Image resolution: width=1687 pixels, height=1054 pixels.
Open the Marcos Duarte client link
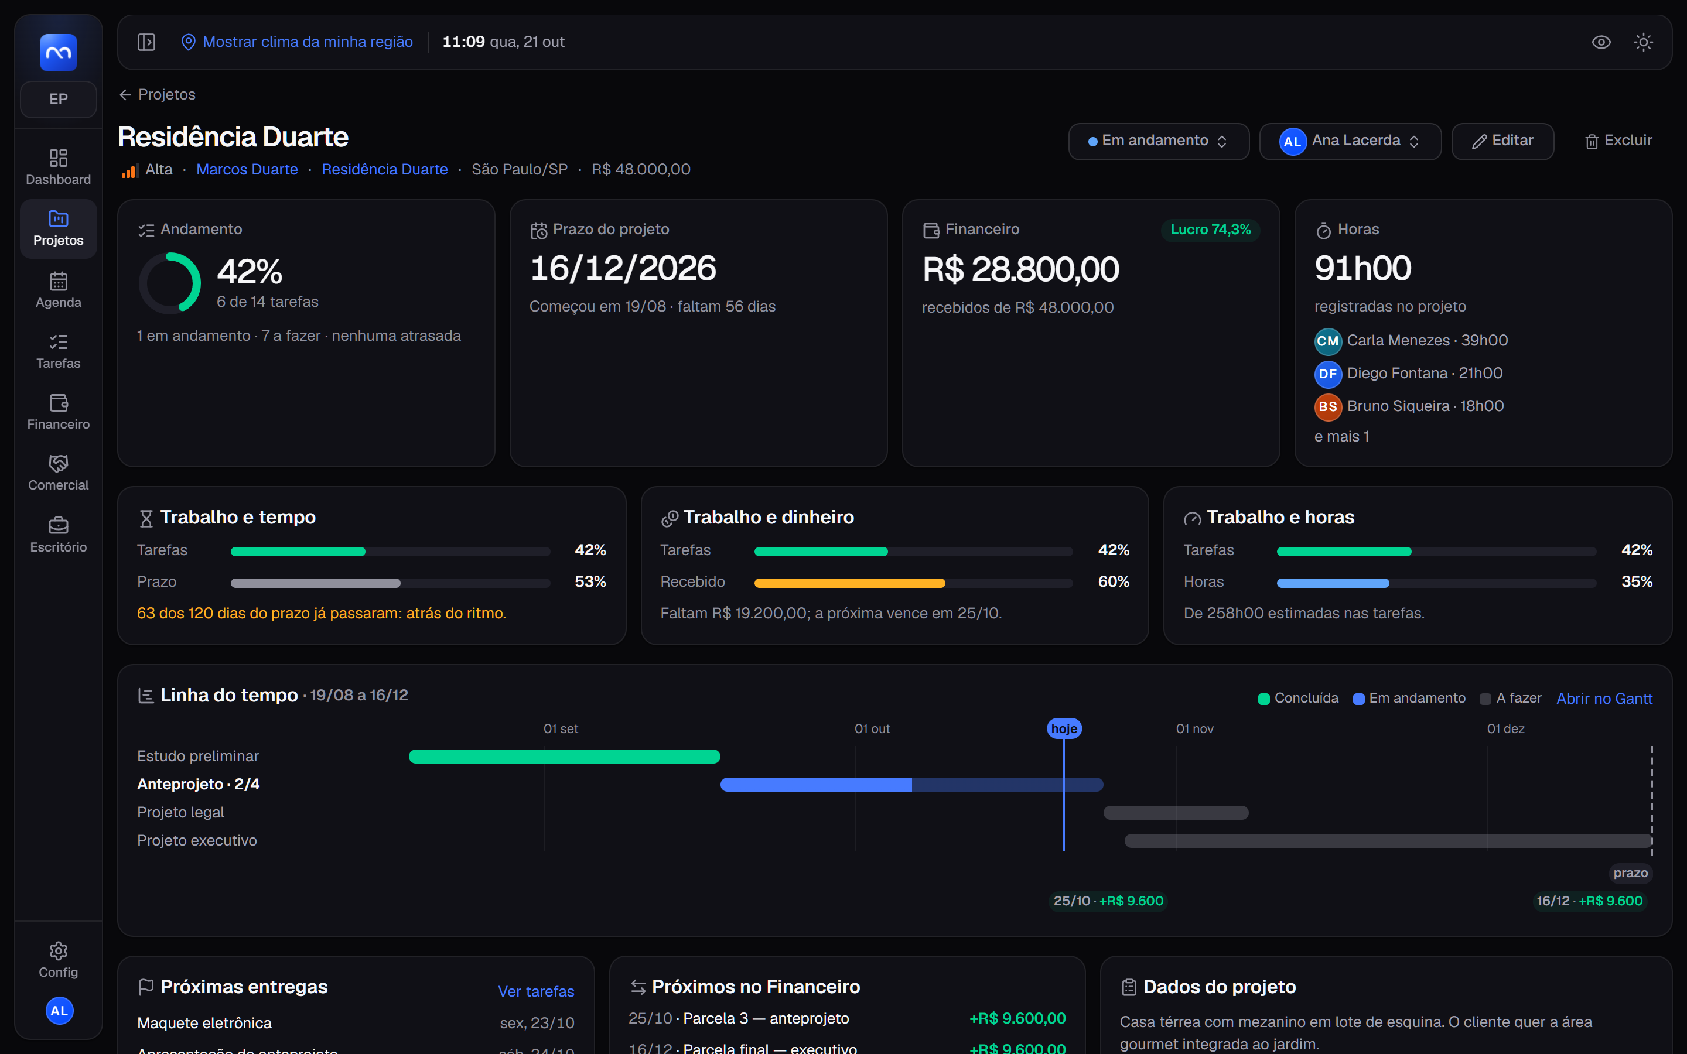pos(247,169)
